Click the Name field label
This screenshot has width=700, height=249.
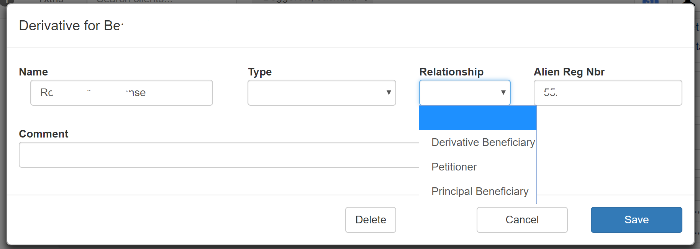click(33, 72)
